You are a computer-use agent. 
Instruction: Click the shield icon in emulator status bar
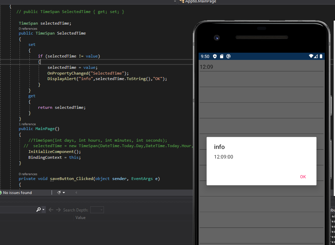click(215, 56)
